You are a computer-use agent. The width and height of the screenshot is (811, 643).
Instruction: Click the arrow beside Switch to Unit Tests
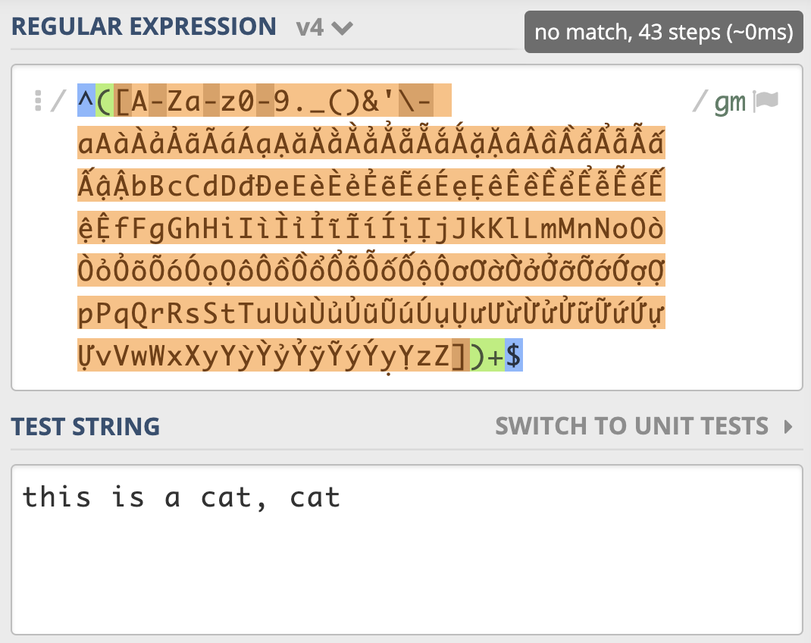pos(788,427)
